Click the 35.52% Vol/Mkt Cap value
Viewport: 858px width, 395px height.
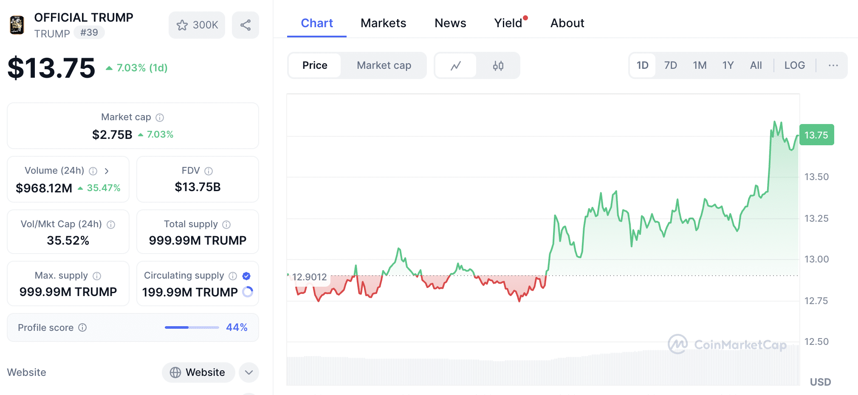tap(68, 240)
